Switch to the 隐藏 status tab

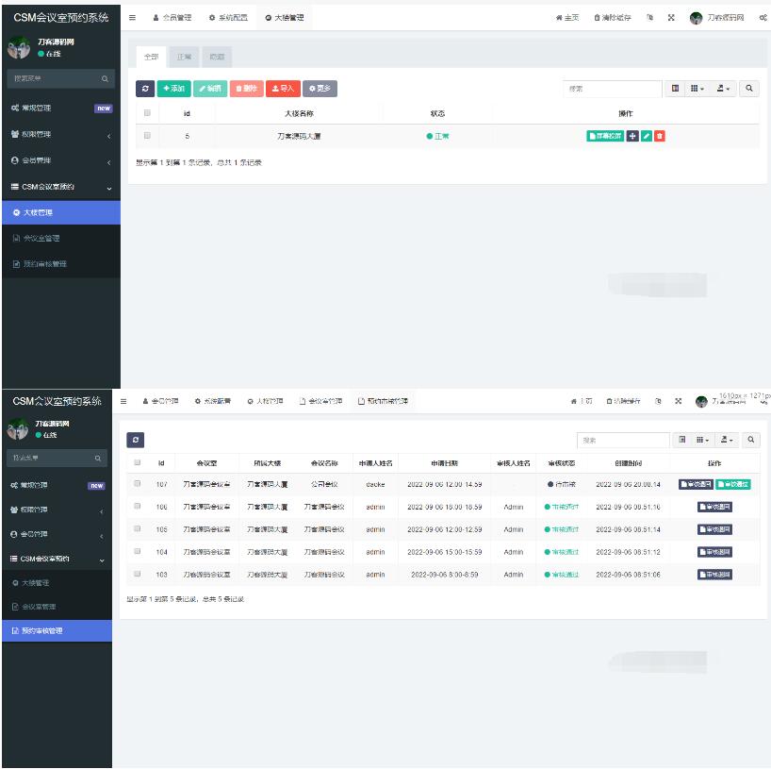tap(216, 58)
